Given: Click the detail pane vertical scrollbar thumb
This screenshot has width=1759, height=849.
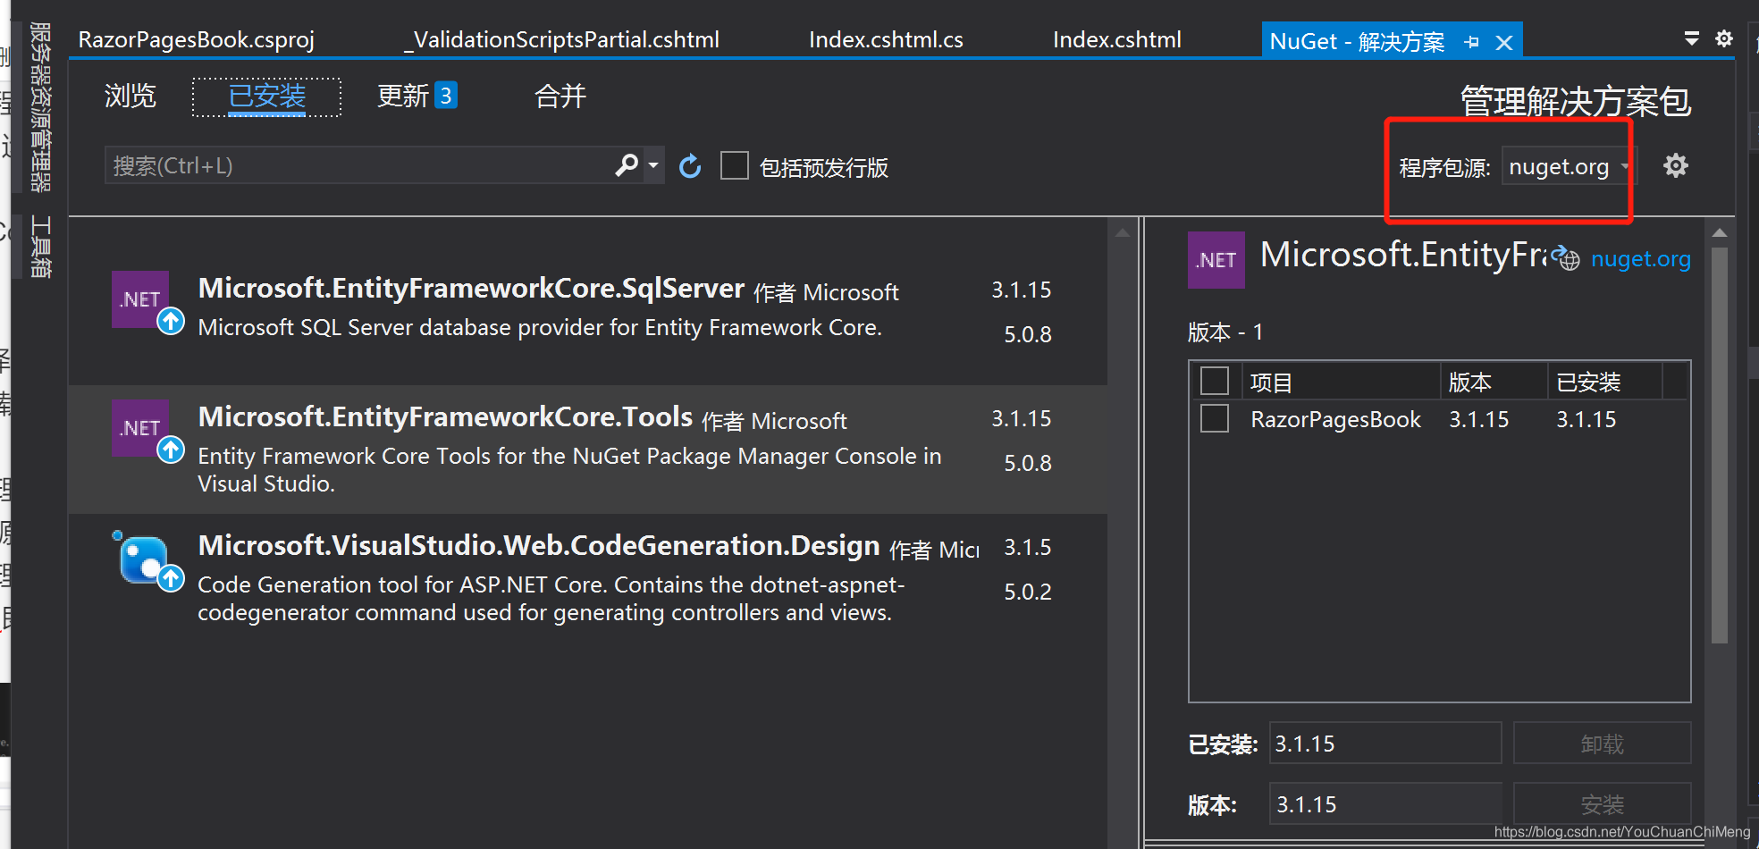Looking at the screenshot, I should pos(1719,445).
